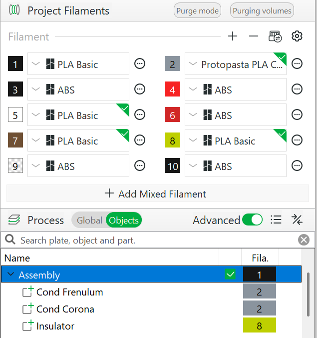Click the object list vertical scrollbar
The image size is (317, 338).
pos(308,294)
